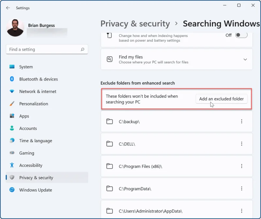Click the Accessibility figure icon
This screenshot has height=219, width=261.
[x=12, y=165]
